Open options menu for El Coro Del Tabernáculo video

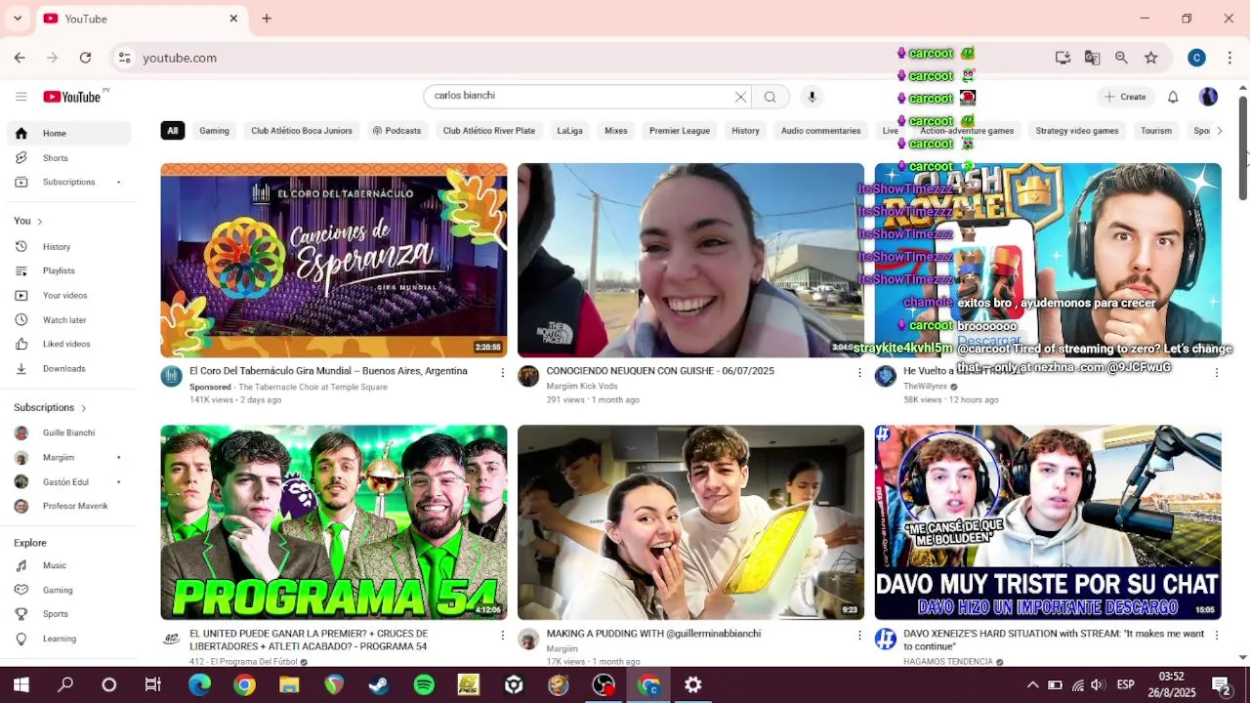click(503, 373)
